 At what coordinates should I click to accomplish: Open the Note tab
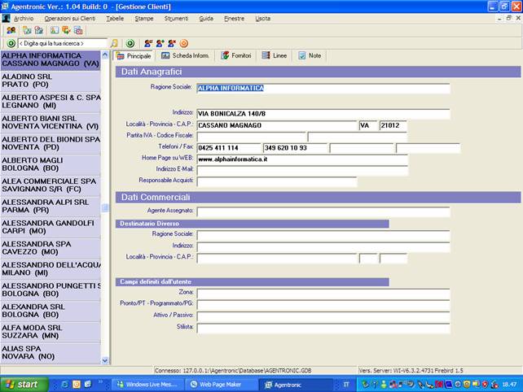[x=310, y=56]
